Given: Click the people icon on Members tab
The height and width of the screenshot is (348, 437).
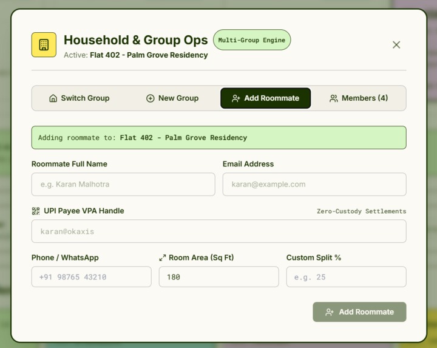Looking at the screenshot, I should (x=334, y=98).
